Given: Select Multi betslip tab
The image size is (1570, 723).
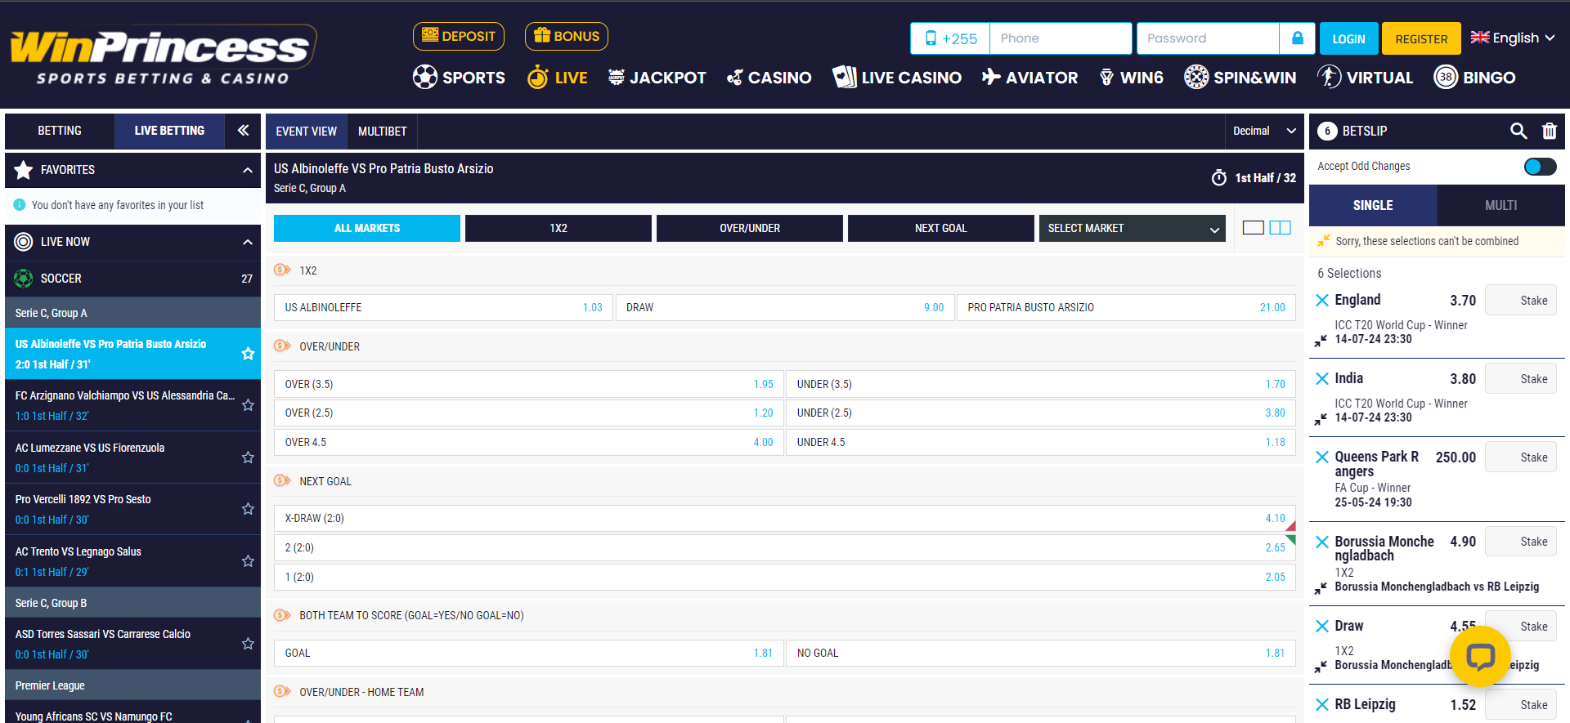Looking at the screenshot, I should [1501, 205].
